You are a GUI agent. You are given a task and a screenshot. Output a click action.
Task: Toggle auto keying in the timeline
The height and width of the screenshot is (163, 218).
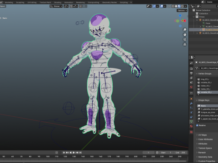point(57,153)
